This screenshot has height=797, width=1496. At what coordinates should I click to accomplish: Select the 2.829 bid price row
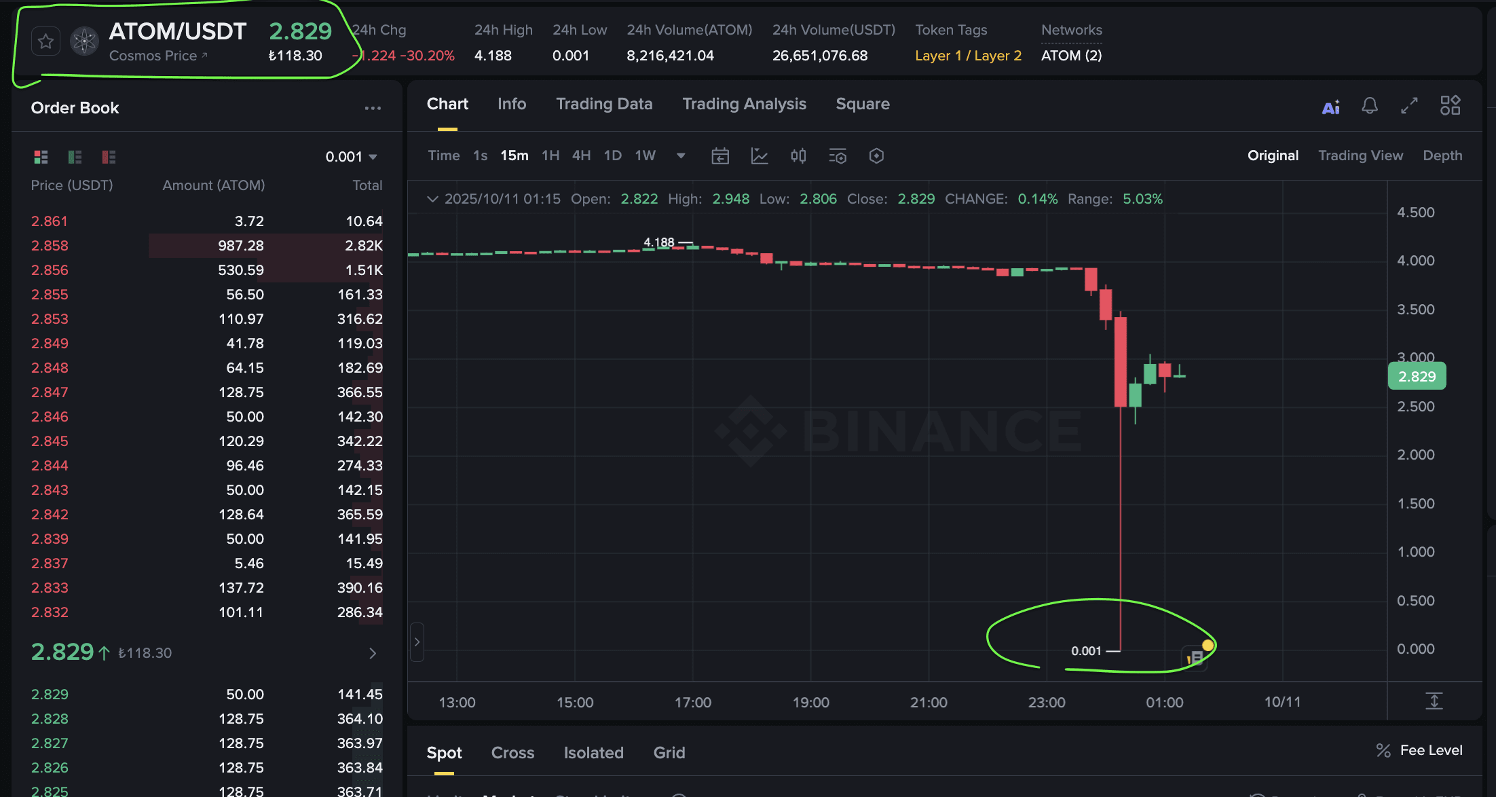click(x=206, y=694)
